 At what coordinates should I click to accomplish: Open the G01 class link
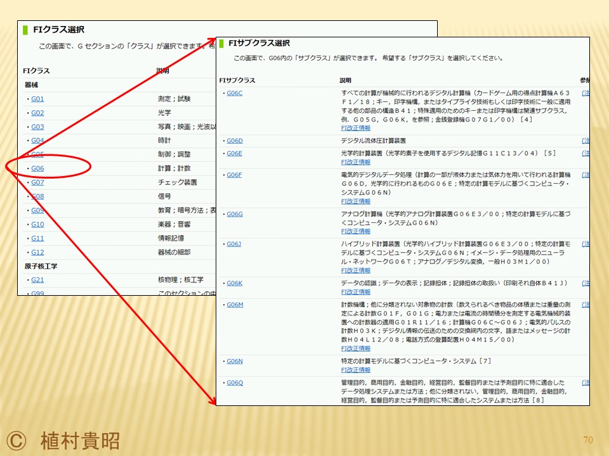coord(37,99)
